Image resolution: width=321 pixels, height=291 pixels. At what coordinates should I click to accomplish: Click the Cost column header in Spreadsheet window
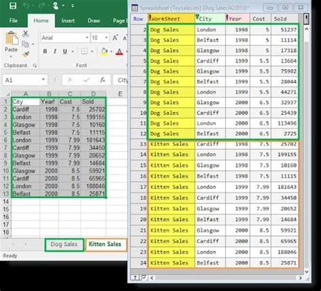(261, 19)
